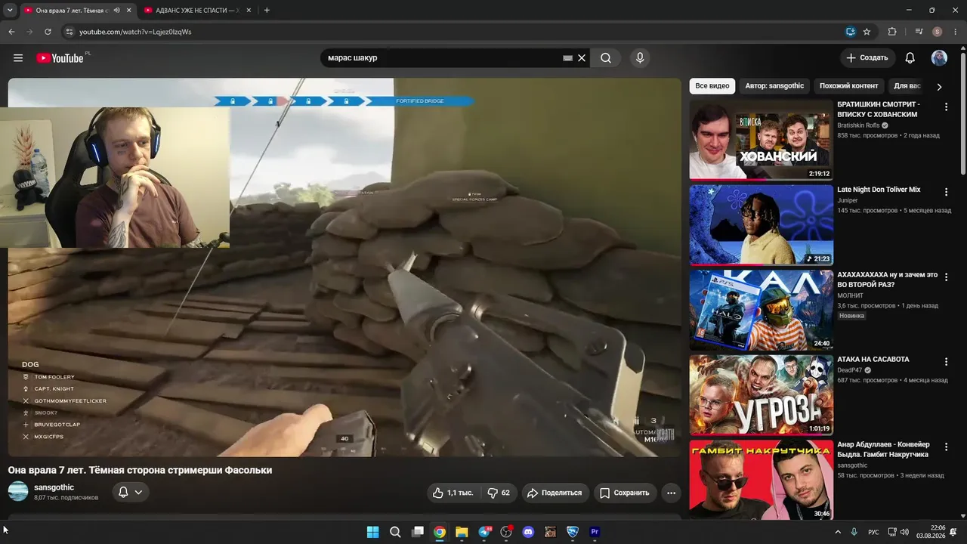Open options for 'АХАХАХАХАХА' video
Screen dimensions: 967x544
click(x=946, y=277)
